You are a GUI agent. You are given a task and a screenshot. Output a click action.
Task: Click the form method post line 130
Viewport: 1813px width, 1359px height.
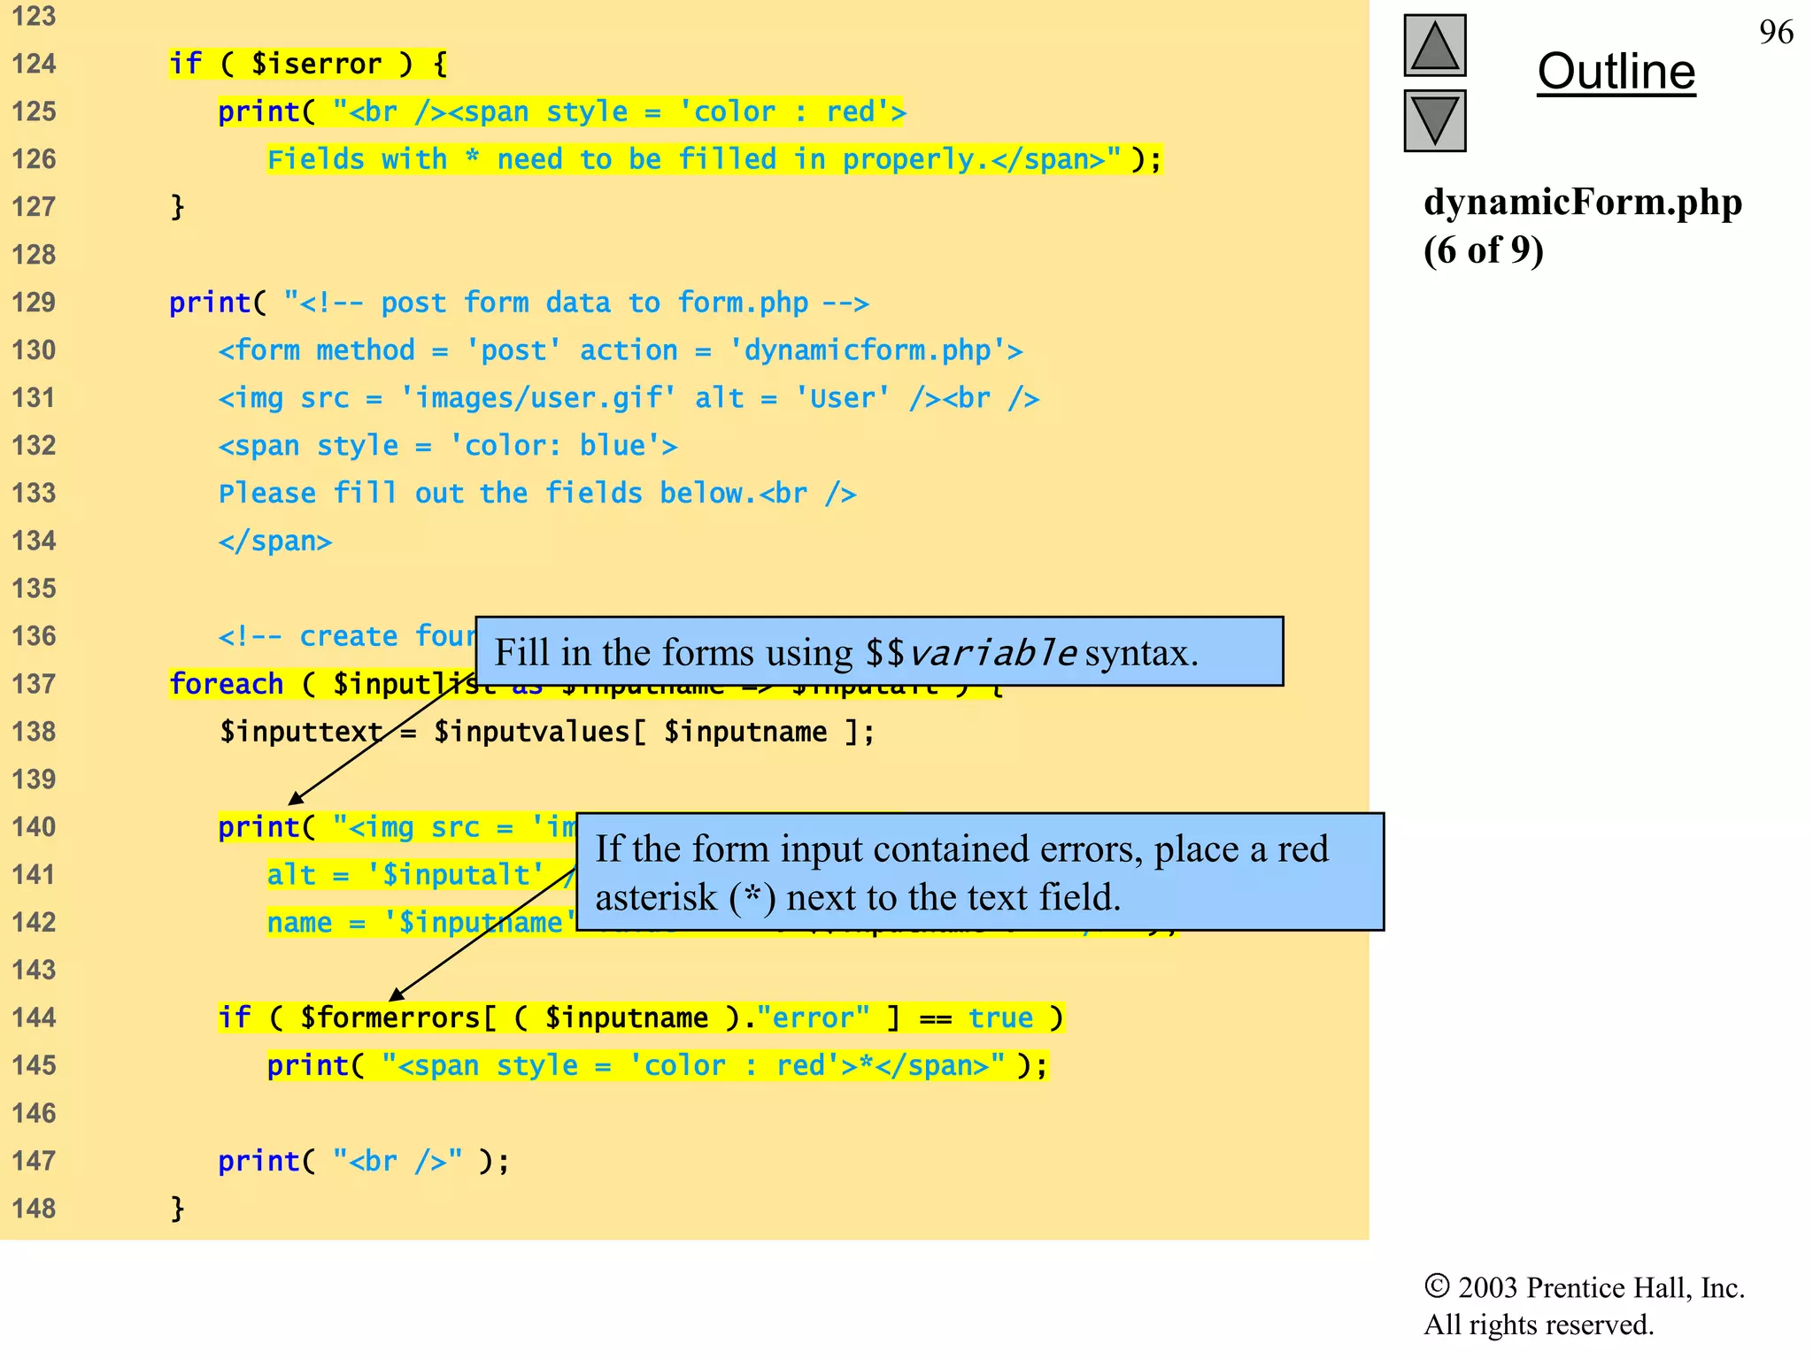point(620,350)
